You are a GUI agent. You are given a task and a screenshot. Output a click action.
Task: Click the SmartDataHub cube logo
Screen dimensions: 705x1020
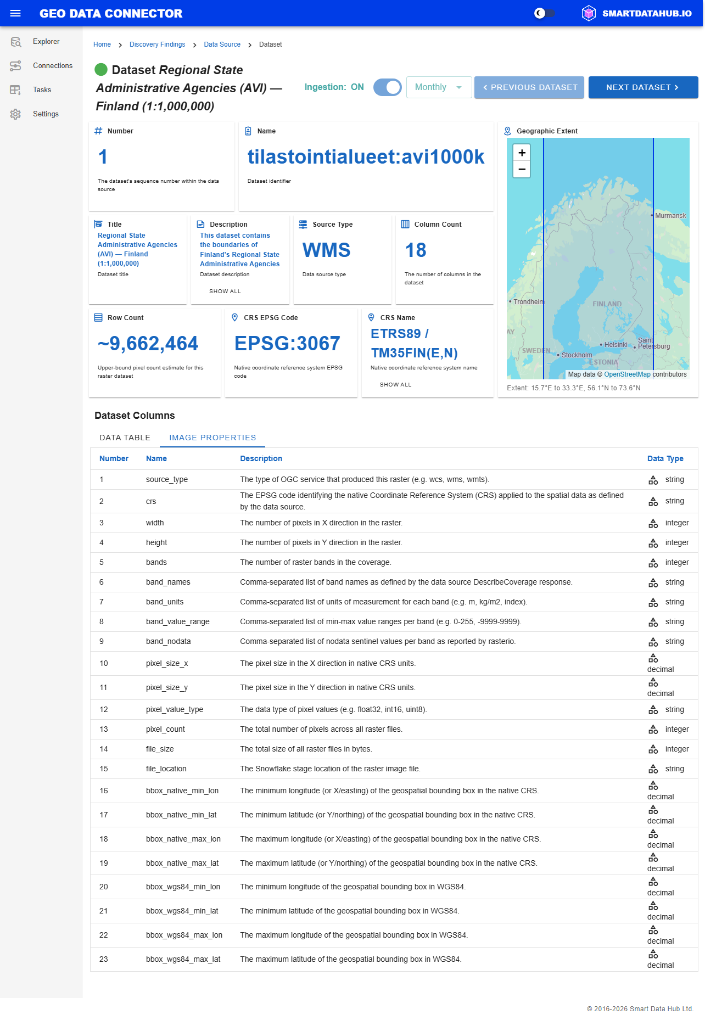tap(589, 13)
